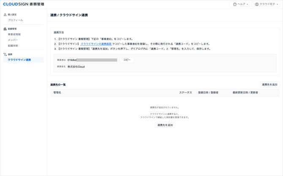Select クラウドサイン連携 in the sidebar

tap(24, 60)
